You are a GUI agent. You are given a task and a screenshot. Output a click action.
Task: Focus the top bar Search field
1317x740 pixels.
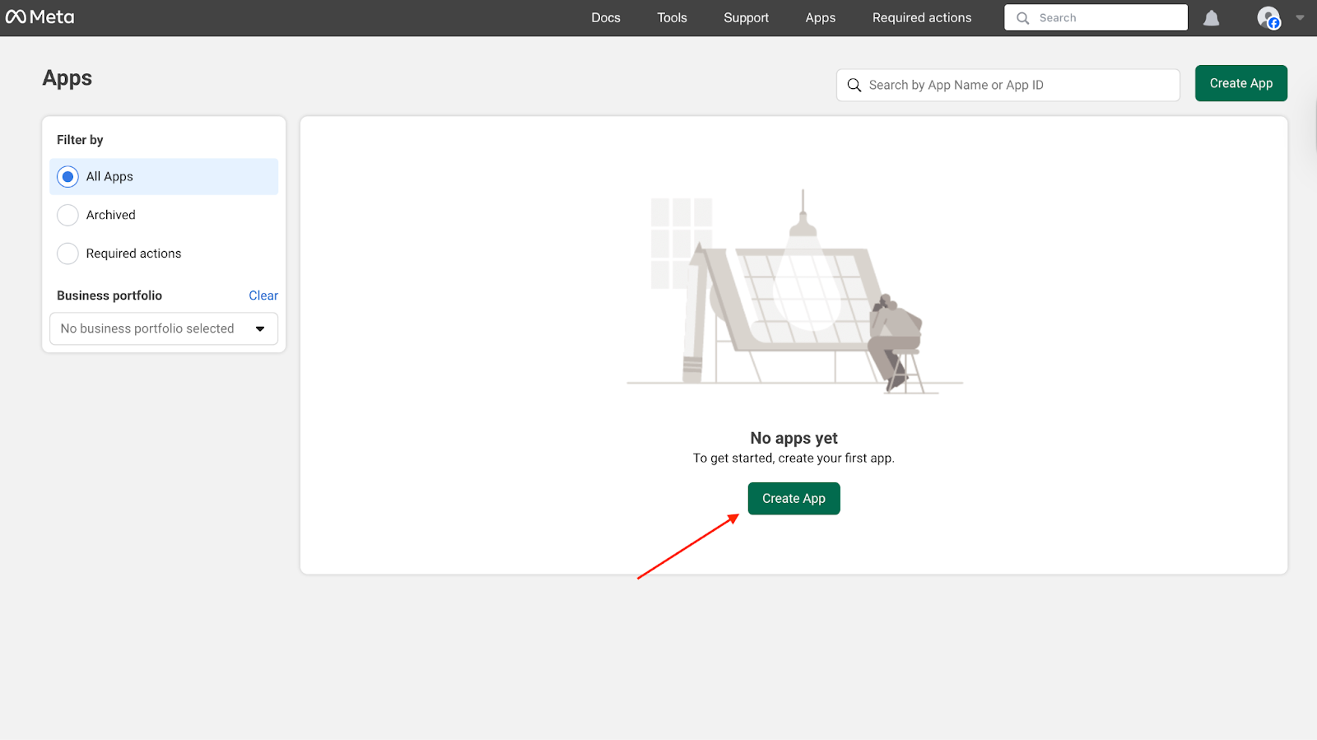click(x=1096, y=17)
